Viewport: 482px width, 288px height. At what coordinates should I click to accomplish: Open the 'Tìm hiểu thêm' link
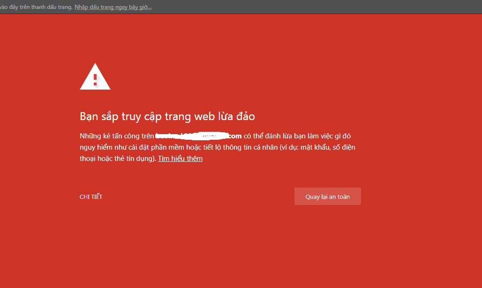[180, 159]
